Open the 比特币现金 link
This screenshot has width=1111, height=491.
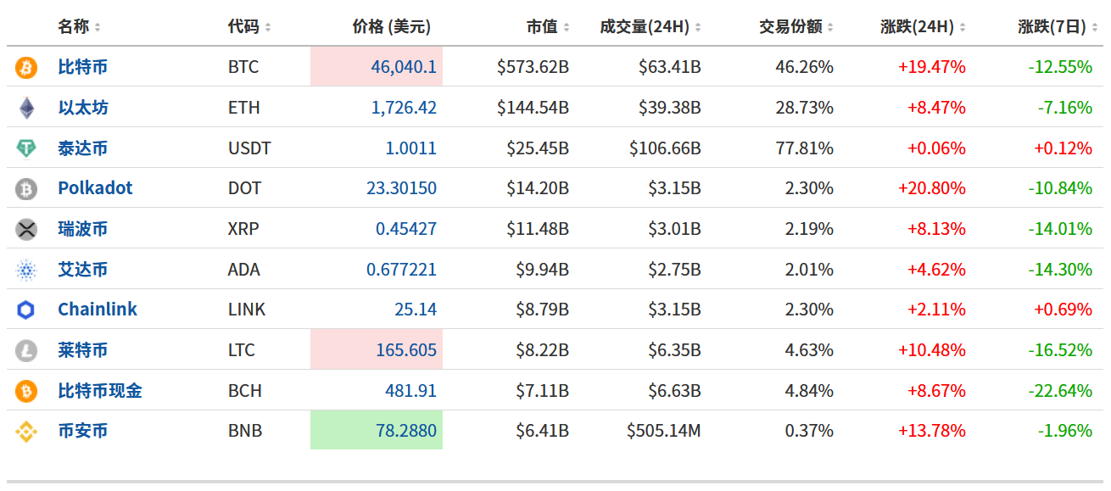100,391
